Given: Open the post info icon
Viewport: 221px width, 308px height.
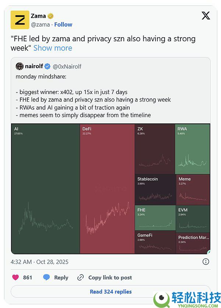Looking at the screenshot, I should pyautogui.click(x=206, y=262).
